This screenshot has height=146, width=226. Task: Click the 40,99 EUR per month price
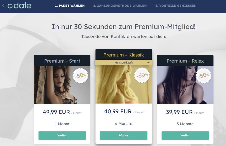click(124, 112)
